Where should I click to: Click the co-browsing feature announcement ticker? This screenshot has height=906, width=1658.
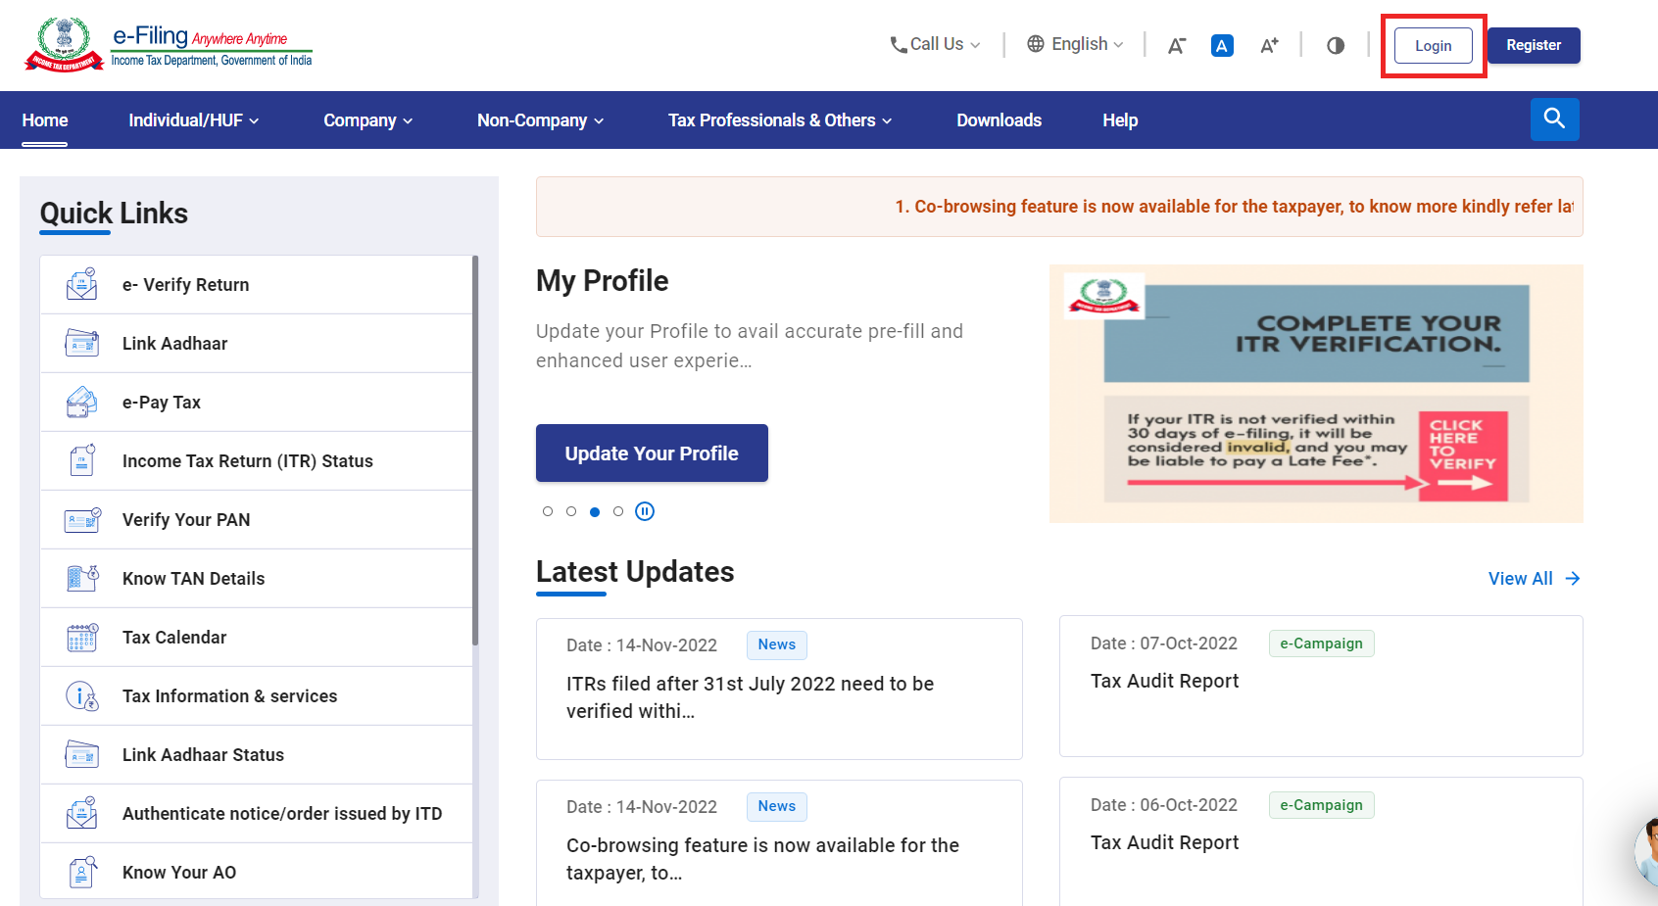pos(1059,207)
